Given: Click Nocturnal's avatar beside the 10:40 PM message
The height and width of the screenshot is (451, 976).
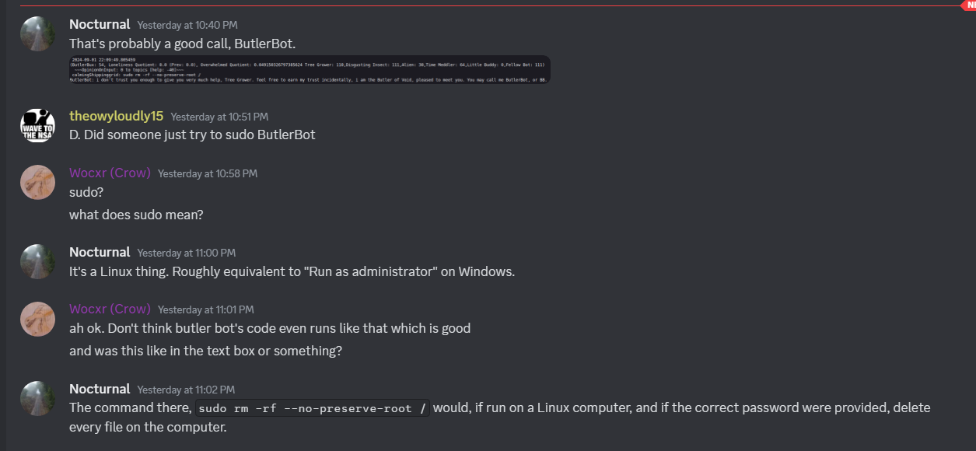Looking at the screenshot, I should coord(37,33).
